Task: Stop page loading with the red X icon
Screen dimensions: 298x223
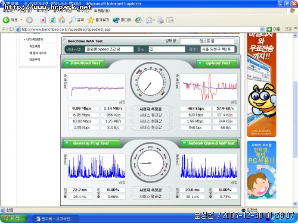Action: (x=43, y=20)
